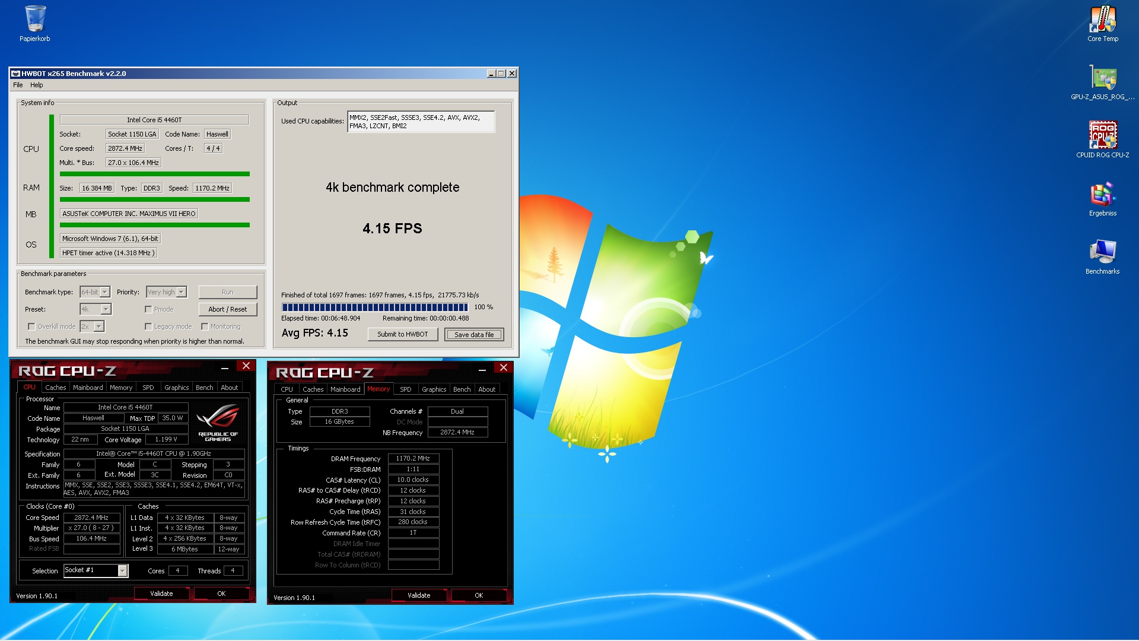The width and height of the screenshot is (1139, 641).
Task: Open GPU-Z ASUS ROG desktop shortcut
Action: [1103, 82]
